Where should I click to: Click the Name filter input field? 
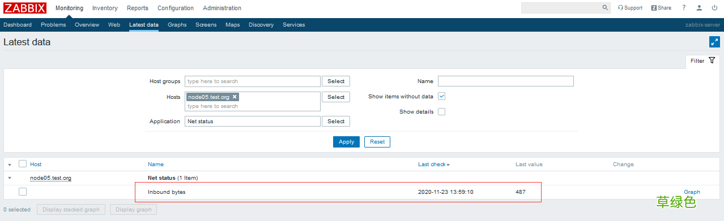(x=506, y=81)
